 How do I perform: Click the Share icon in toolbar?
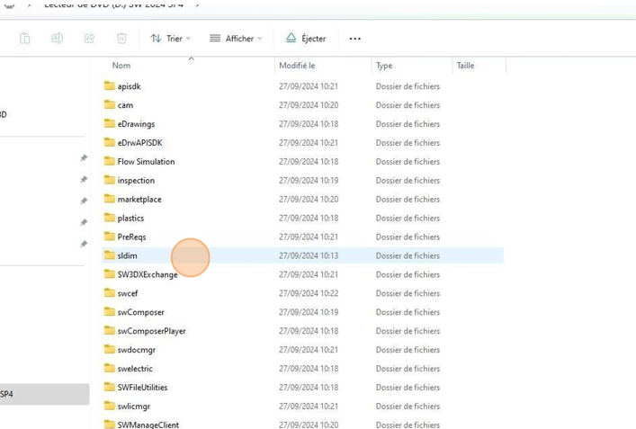click(x=89, y=39)
